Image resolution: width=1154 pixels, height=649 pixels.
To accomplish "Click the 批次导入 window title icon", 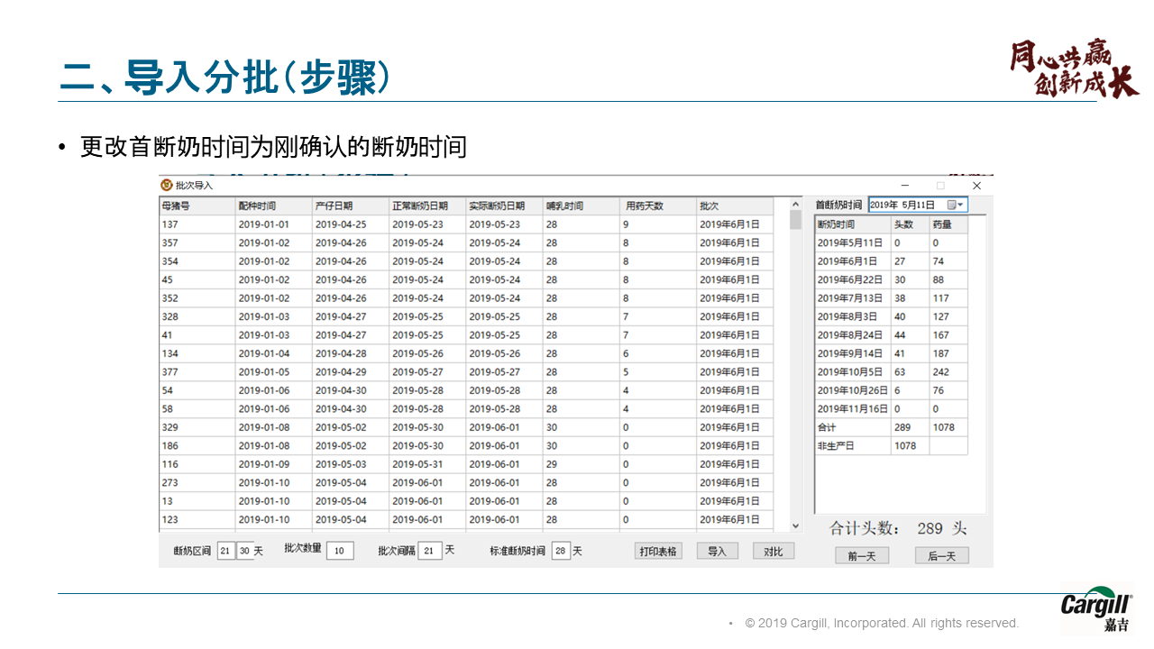I will 166,186.
